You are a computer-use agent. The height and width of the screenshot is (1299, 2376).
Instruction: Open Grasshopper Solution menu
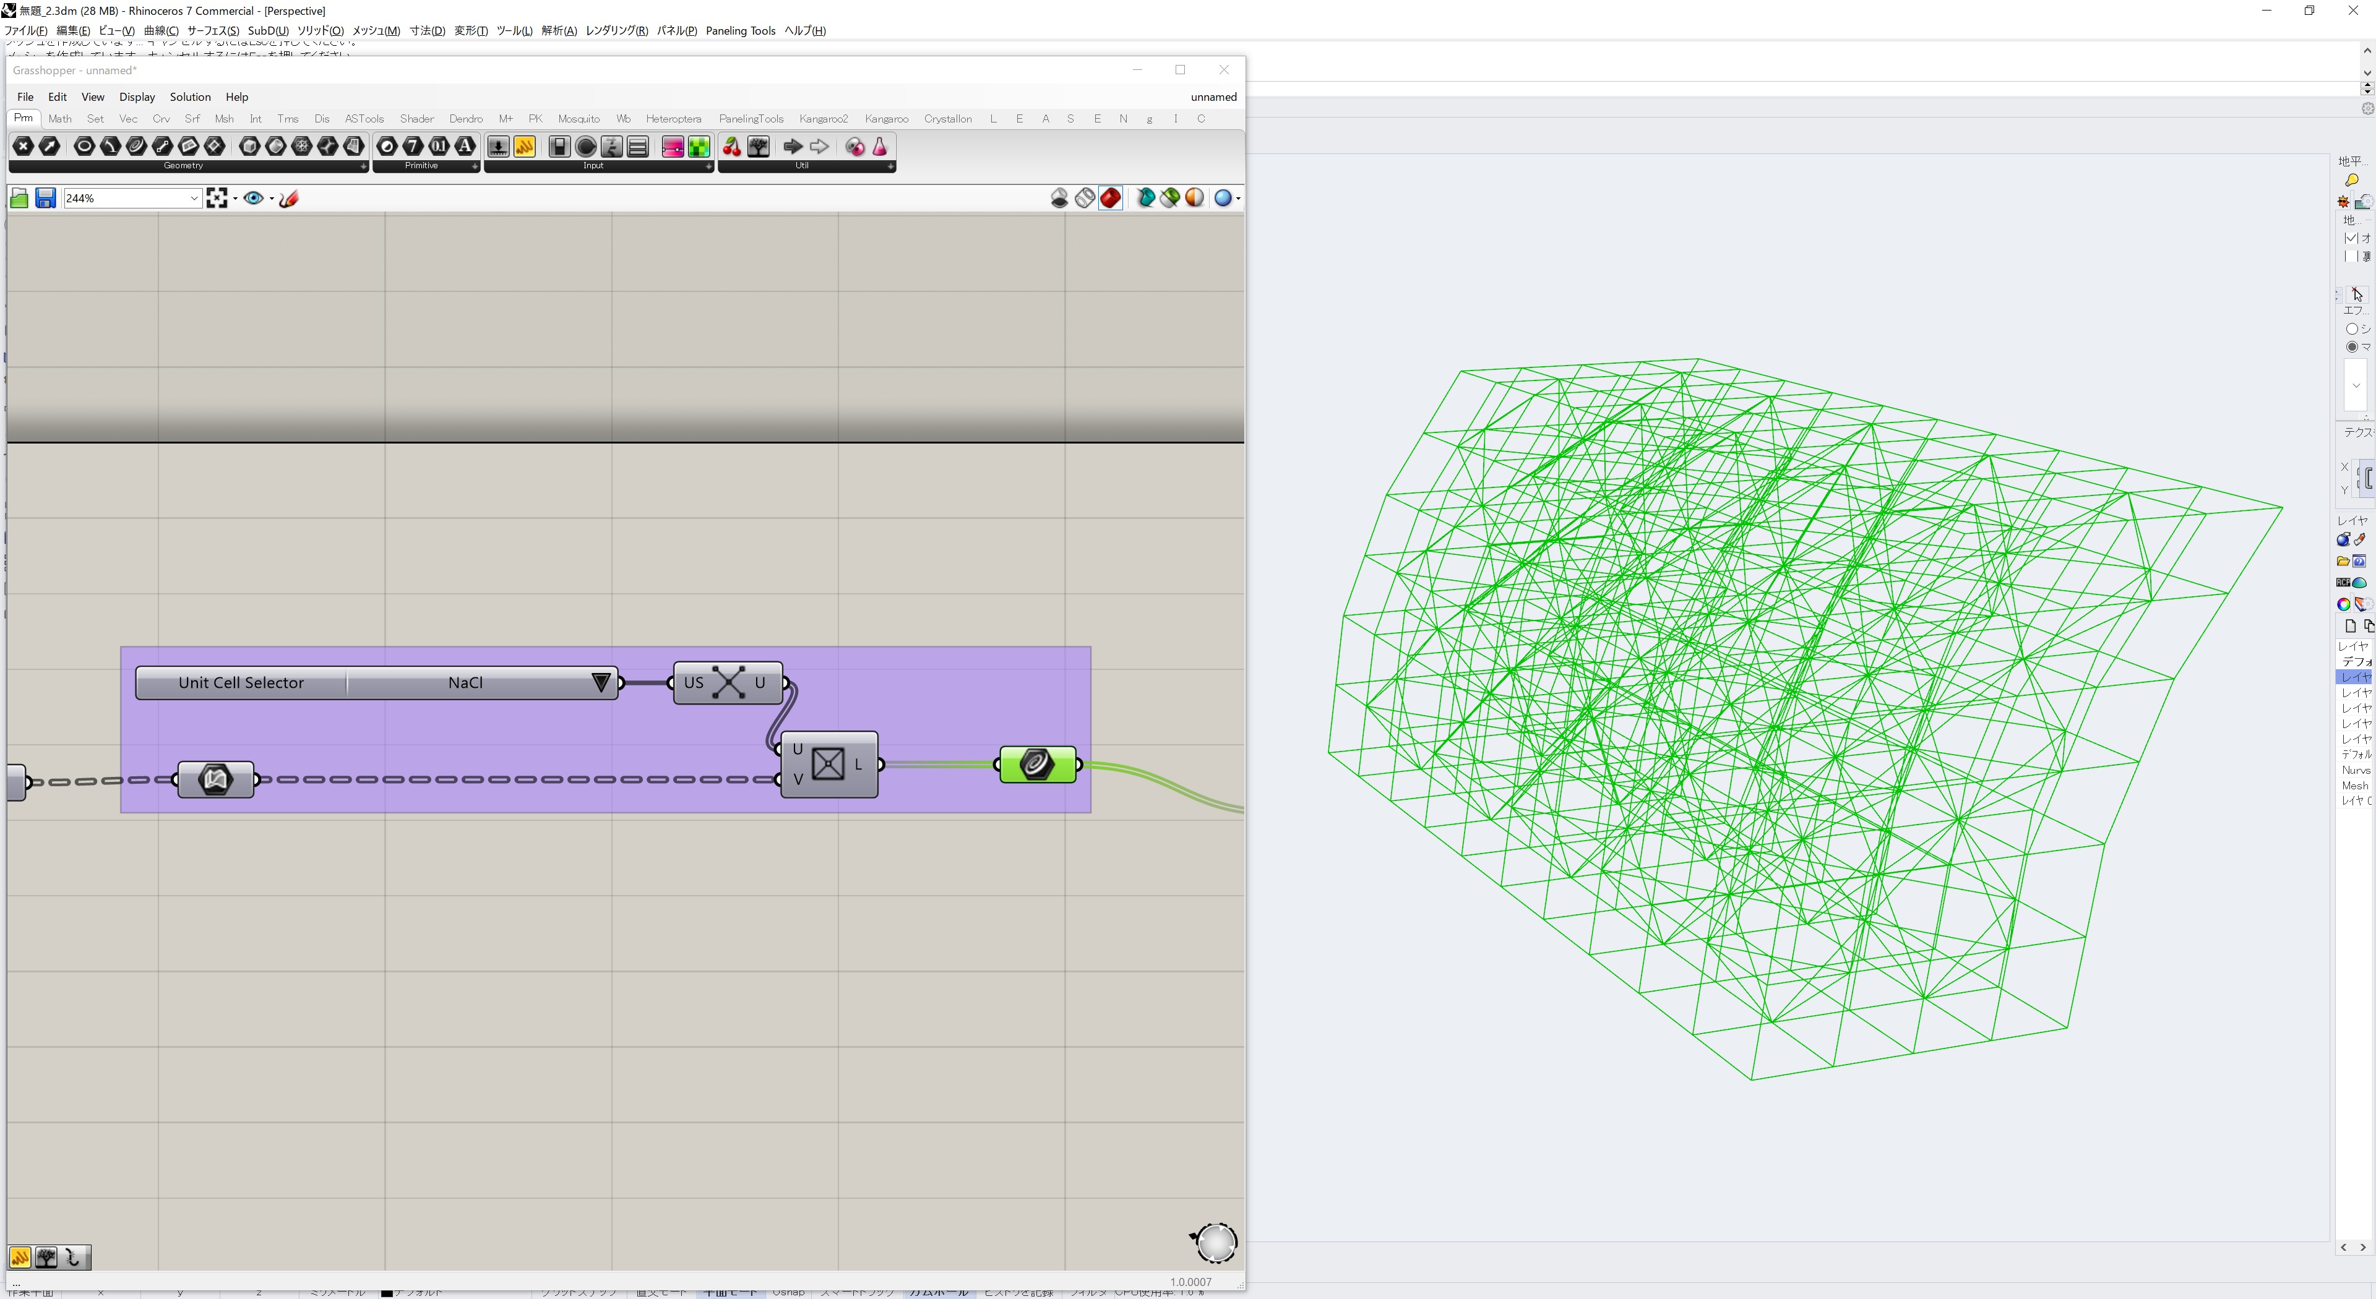pos(190,96)
